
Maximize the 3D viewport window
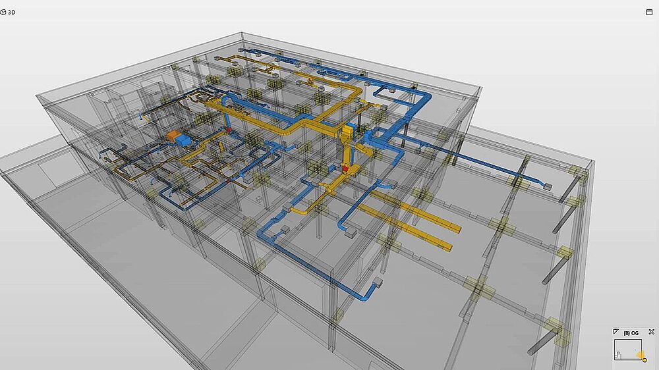point(649,12)
